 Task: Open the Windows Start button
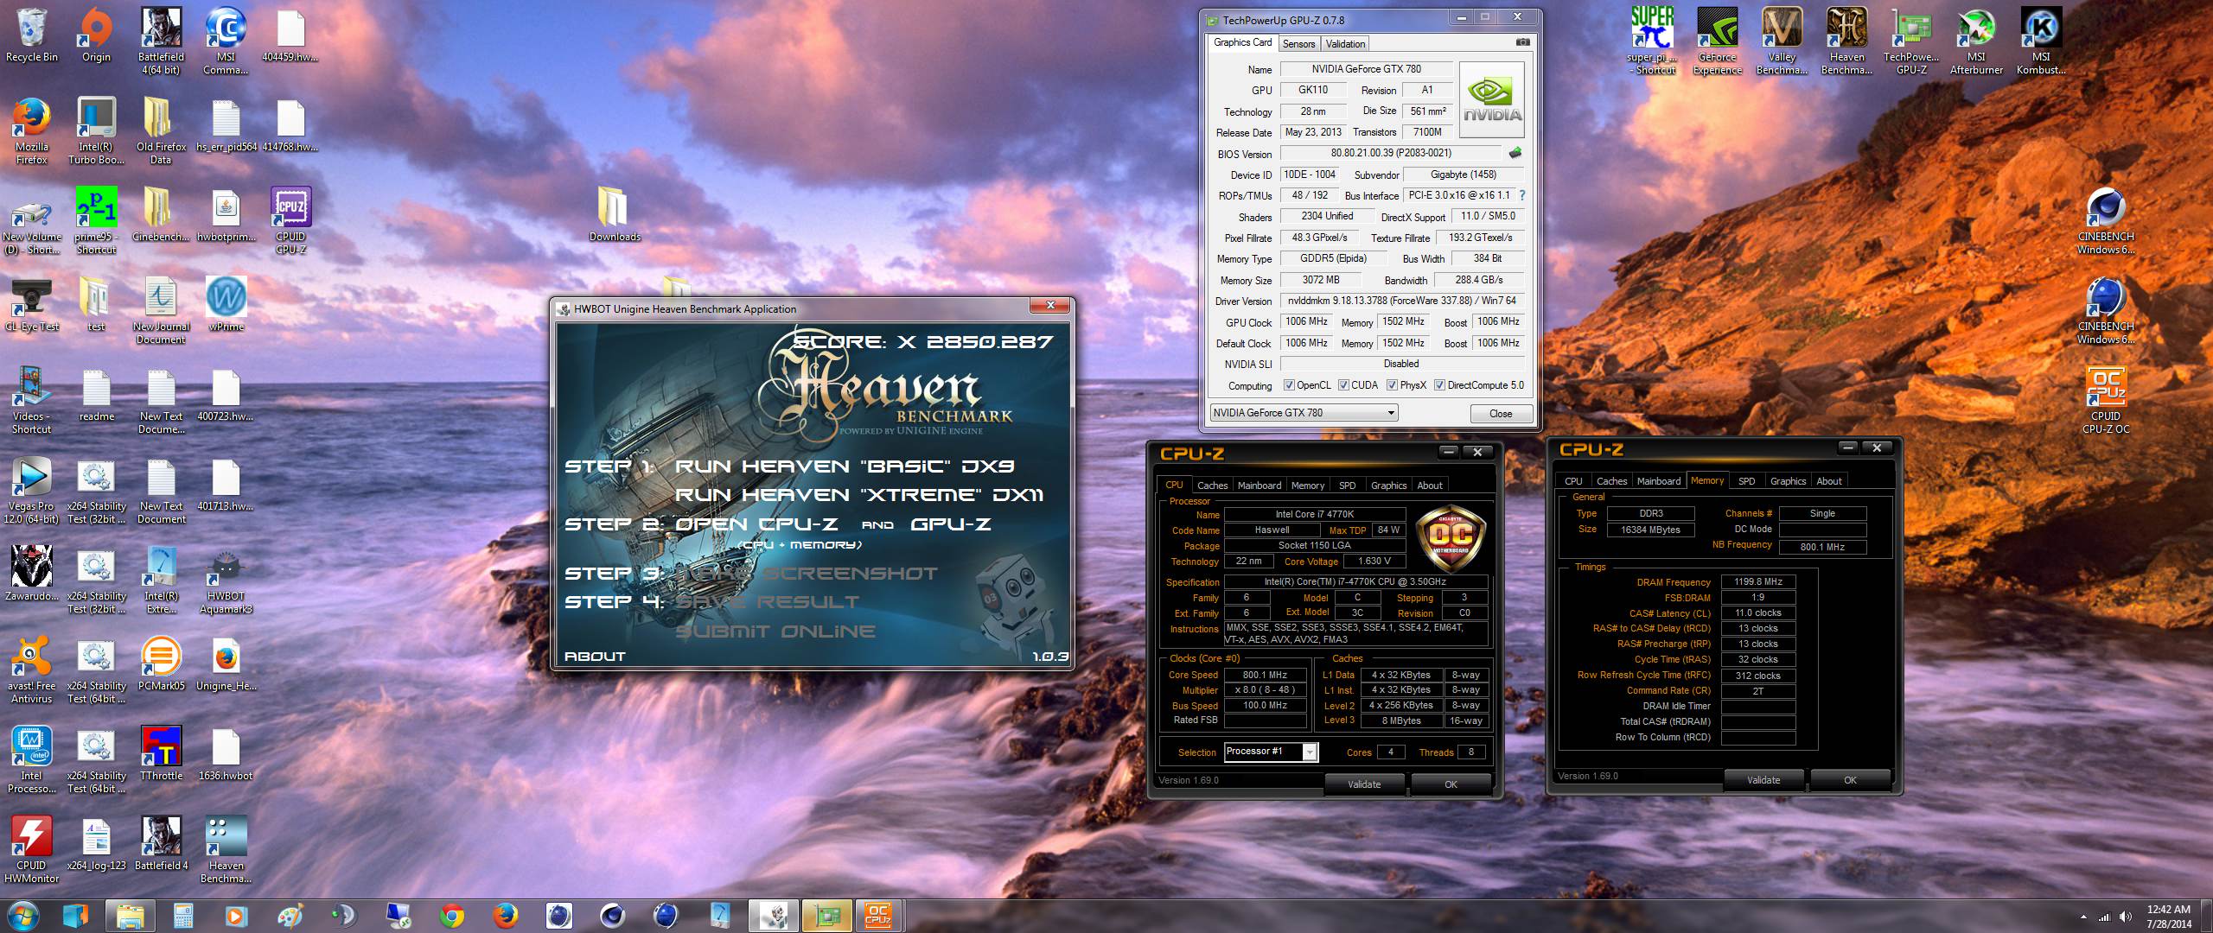pyautogui.click(x=22, y=915)
